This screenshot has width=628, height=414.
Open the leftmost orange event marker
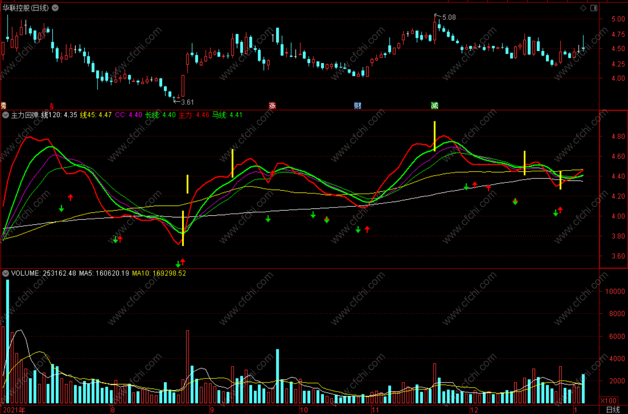point(4,106)
